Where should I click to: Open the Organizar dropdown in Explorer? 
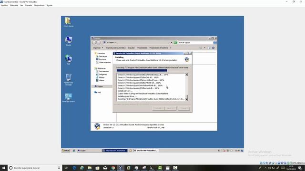point(98,48)
